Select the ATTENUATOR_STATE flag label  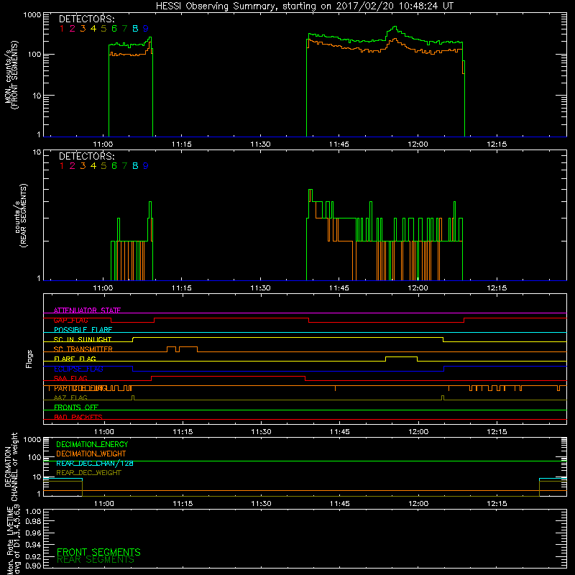87,310
